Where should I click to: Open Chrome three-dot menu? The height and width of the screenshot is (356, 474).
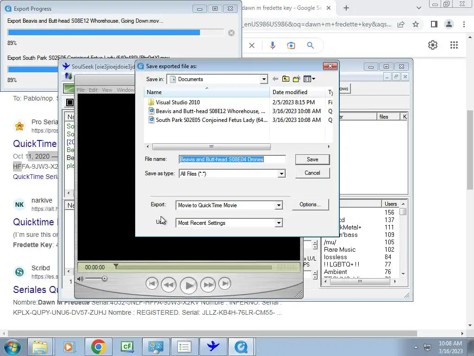click(464, 24)
